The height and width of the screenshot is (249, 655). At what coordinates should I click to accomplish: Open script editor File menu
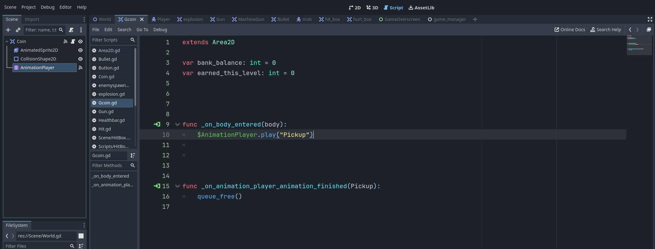coord(96,30)
